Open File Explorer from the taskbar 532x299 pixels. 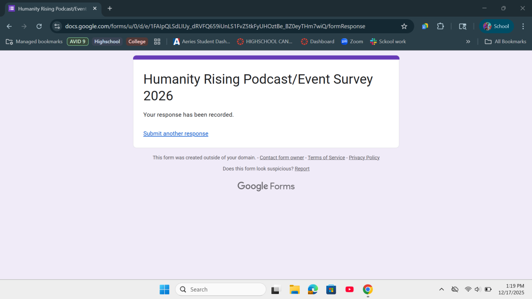[294, 289]
